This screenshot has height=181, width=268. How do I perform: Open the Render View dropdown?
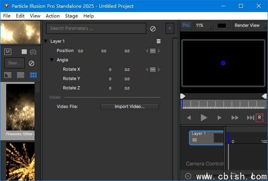coord(249,26)
